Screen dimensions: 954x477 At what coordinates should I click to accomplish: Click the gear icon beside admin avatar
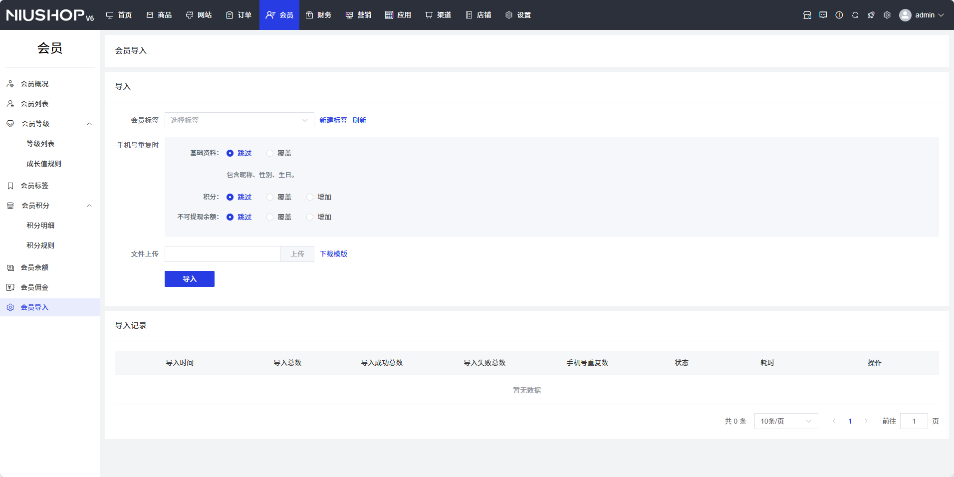click(887, 15)
